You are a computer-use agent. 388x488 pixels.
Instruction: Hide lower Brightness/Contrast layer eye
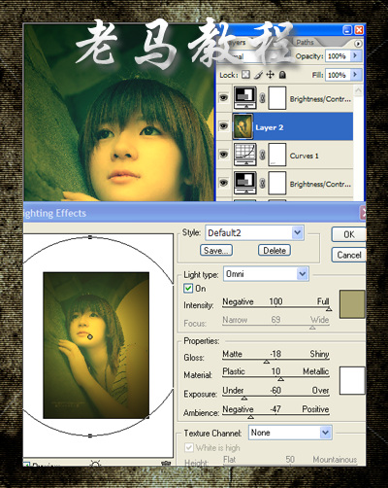coord(223,183)
